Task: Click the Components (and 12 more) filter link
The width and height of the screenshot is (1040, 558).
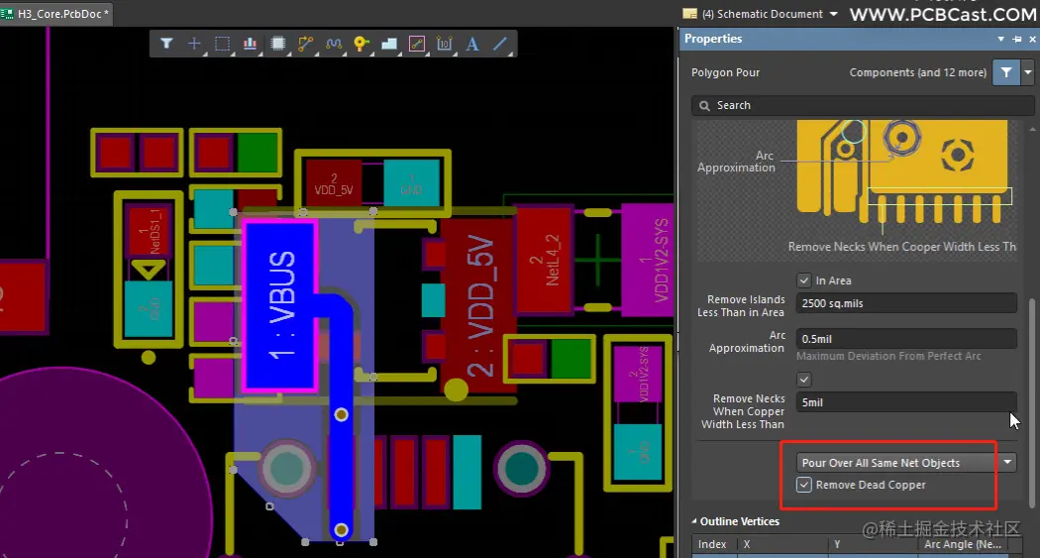Action: pos(918,73)
